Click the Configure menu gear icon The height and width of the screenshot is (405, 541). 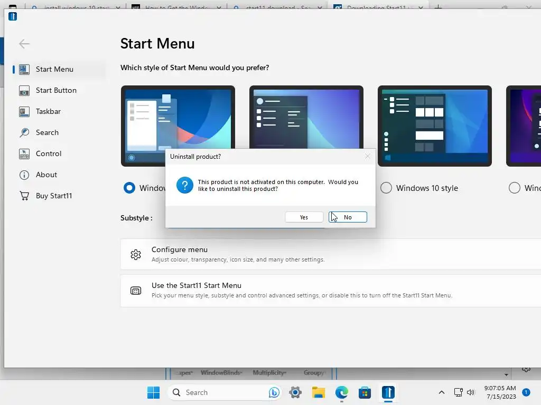(x=136, y=255)
